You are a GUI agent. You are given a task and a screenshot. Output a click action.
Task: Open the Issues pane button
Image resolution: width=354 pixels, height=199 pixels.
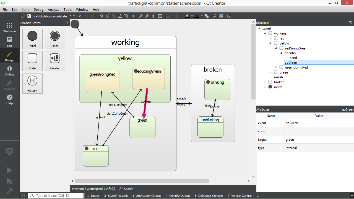click(93, 196)
